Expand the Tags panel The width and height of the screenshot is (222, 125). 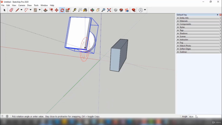199,30
